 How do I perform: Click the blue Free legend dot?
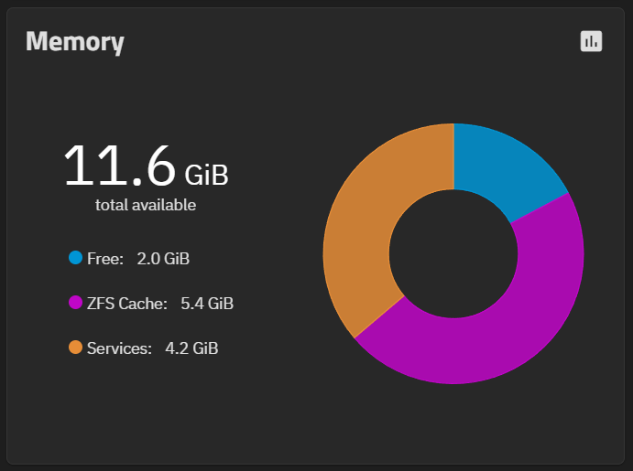click(x=75, y=258)
